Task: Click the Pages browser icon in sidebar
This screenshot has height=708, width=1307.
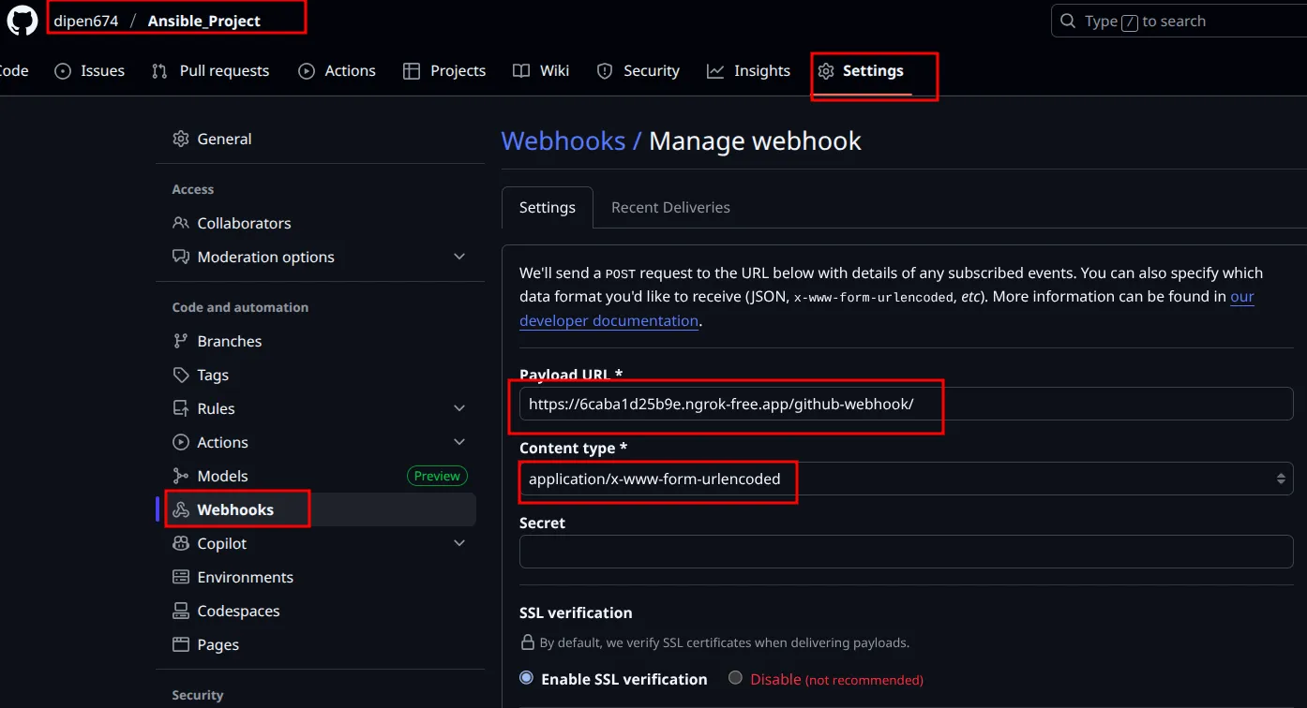Action: point(181,644)
